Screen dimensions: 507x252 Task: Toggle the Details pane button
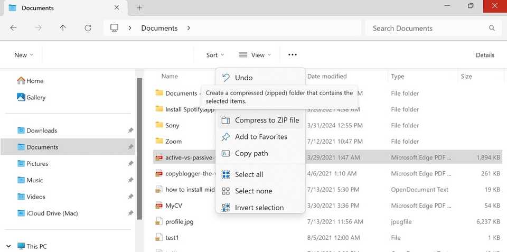tap(485, 55)
